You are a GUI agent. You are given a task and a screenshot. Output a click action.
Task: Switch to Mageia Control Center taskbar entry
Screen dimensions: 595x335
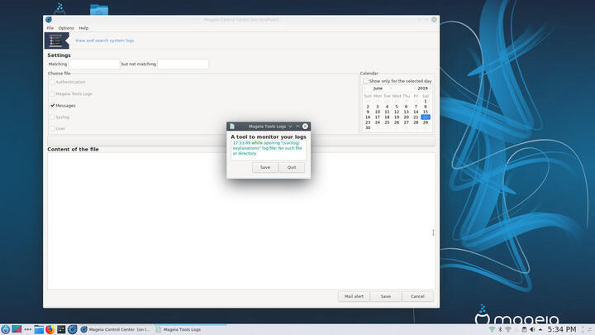point(116,329)
